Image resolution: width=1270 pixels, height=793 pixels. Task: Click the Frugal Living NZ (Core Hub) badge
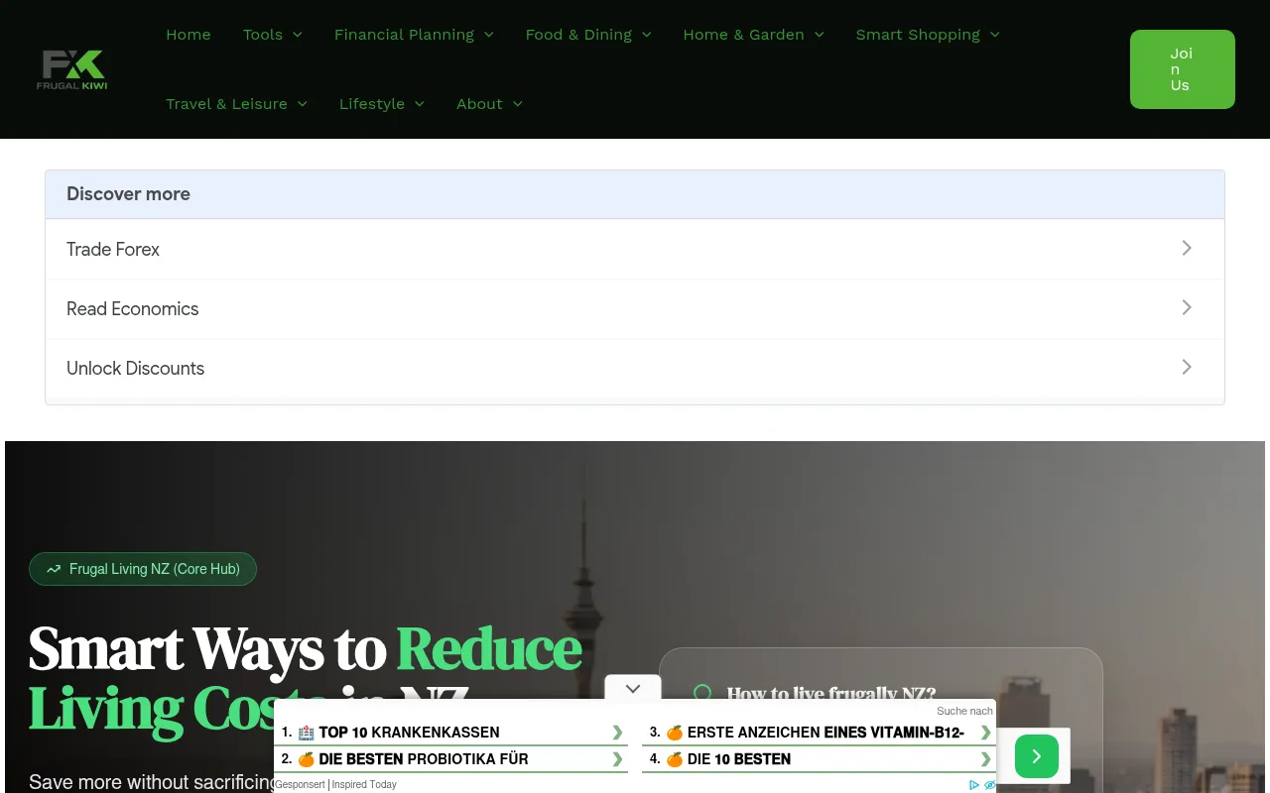click(x=143, y=569)
